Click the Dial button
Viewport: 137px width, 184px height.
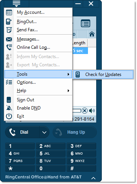point(22,132)
